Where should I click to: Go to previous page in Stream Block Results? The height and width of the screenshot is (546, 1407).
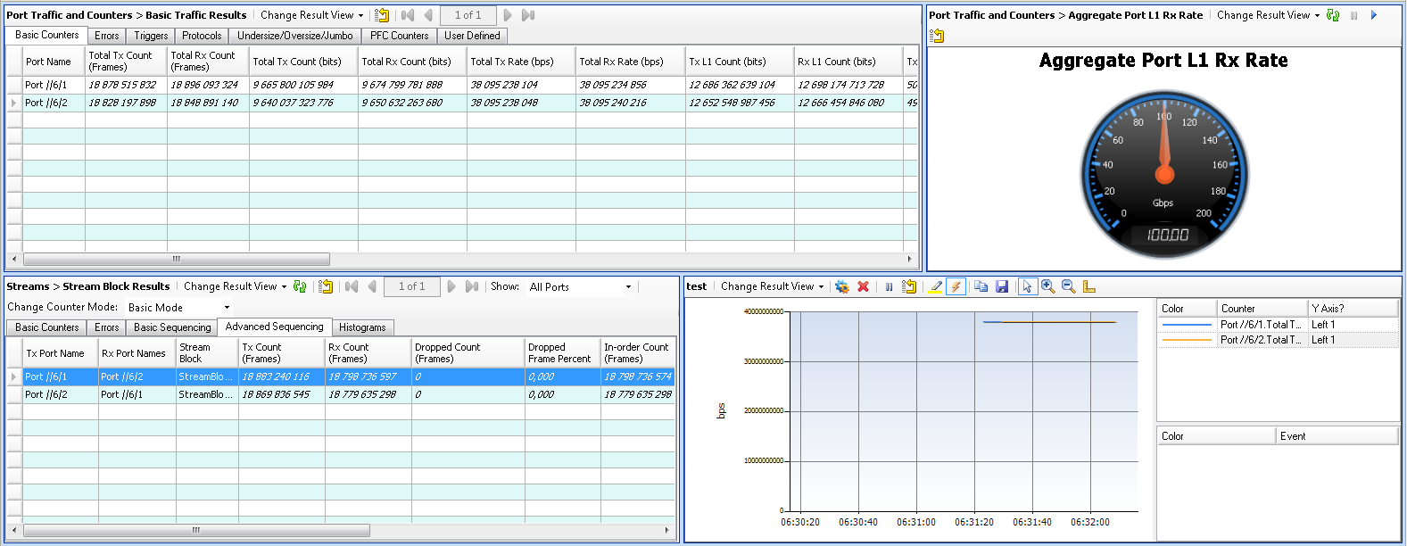click(x=372, y=286)
